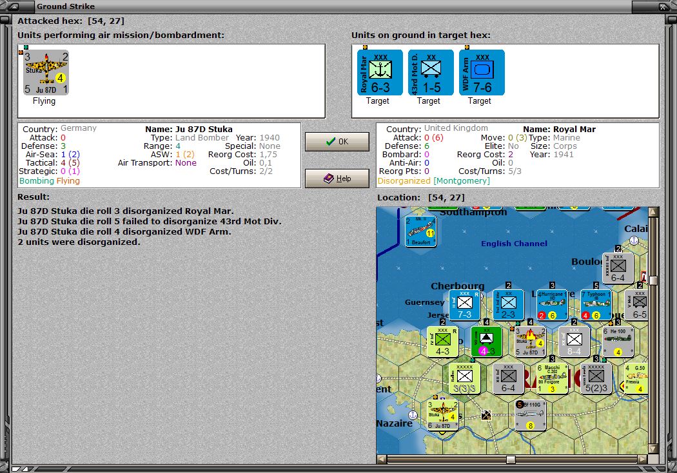The width and height of the screenshot is (677, 473).
Task: Click the dark green 4-3 mountain division counter
Action: coord(487,342)
